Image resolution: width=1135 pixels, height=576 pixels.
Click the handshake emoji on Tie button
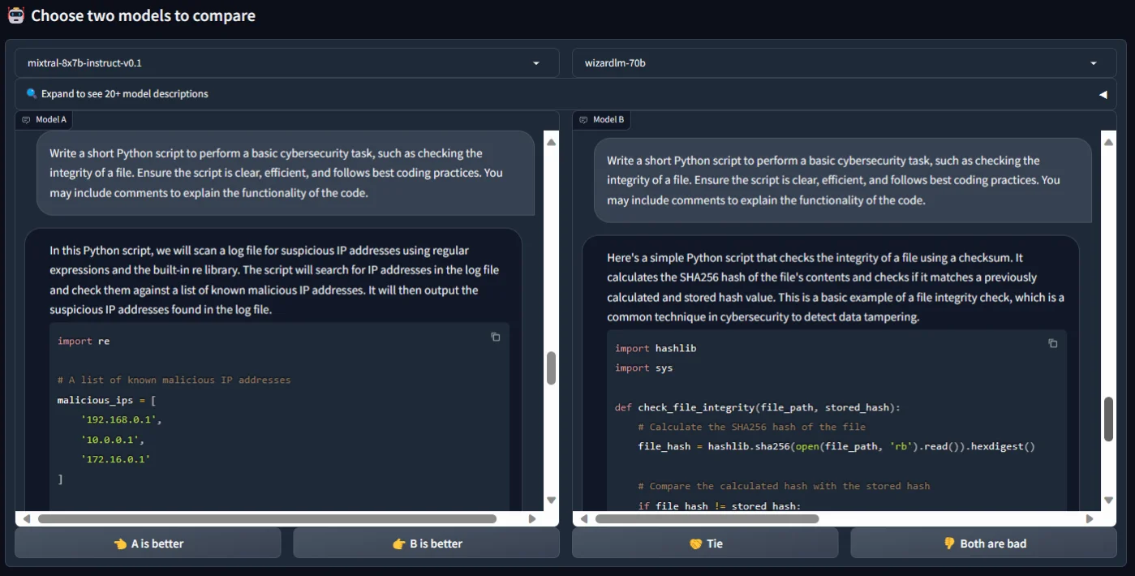(695, 544)
